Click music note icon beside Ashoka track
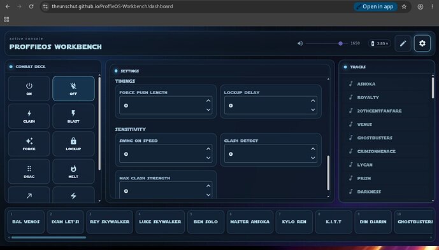This screenshot has height=250, width=439. [x=351, y=83]
